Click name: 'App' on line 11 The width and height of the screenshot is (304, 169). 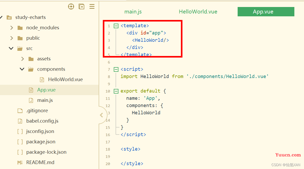point(143,98)
